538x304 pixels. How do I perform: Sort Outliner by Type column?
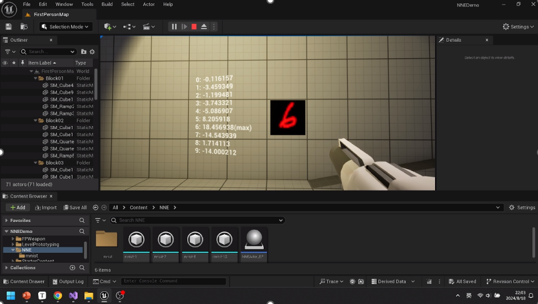point(80,63)
